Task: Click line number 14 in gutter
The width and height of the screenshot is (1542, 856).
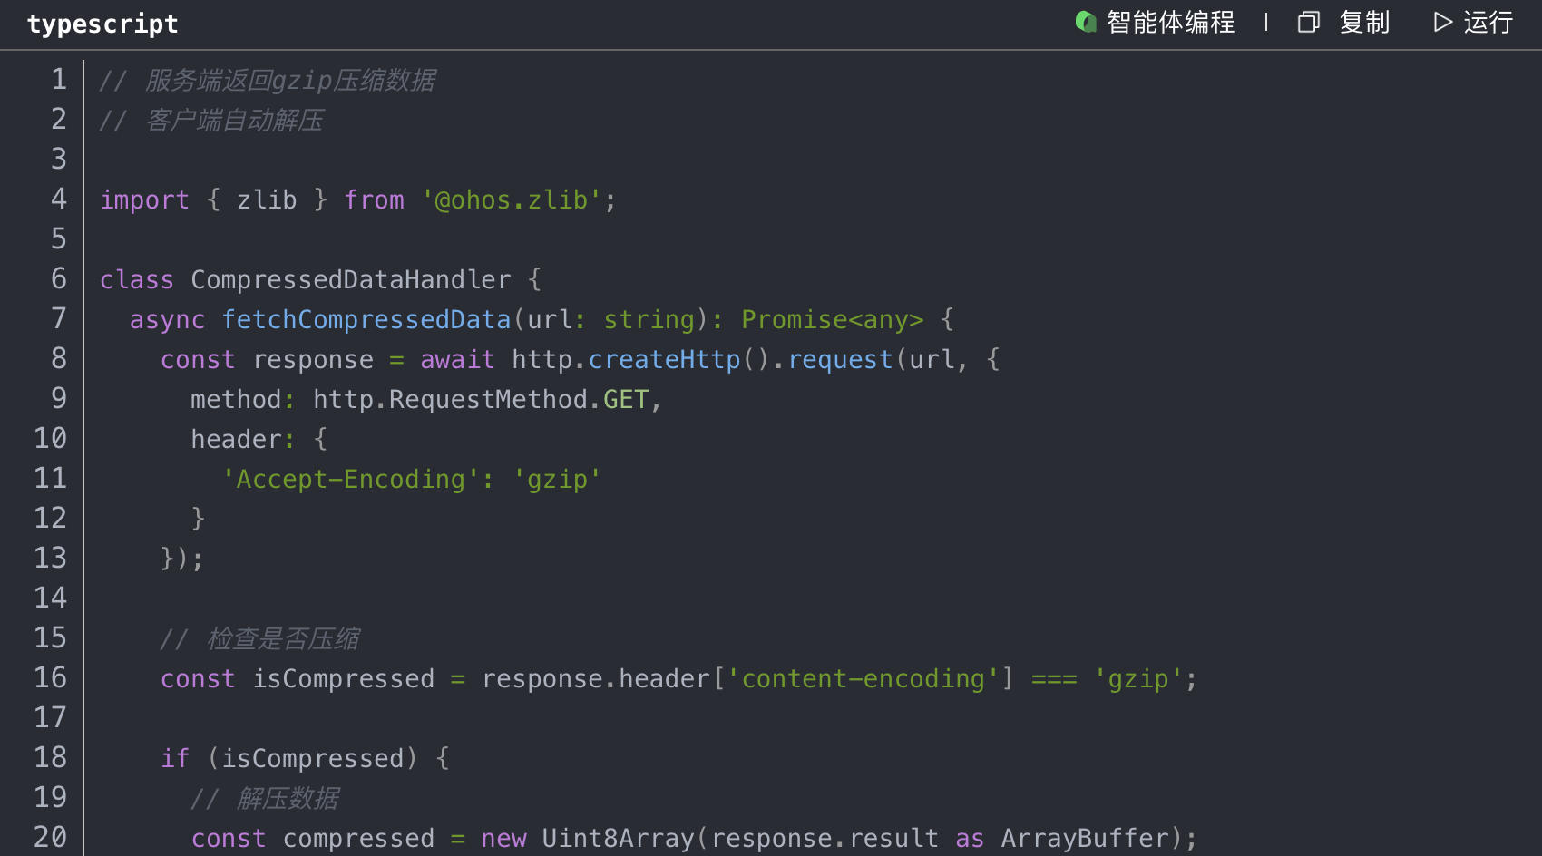Action: click(51, 598)
